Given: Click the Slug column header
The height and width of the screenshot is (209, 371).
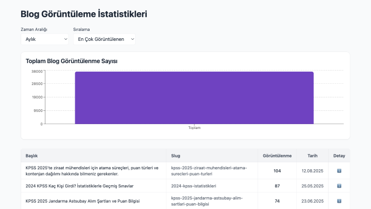Looking at the screenshot, I should [175, 156].
